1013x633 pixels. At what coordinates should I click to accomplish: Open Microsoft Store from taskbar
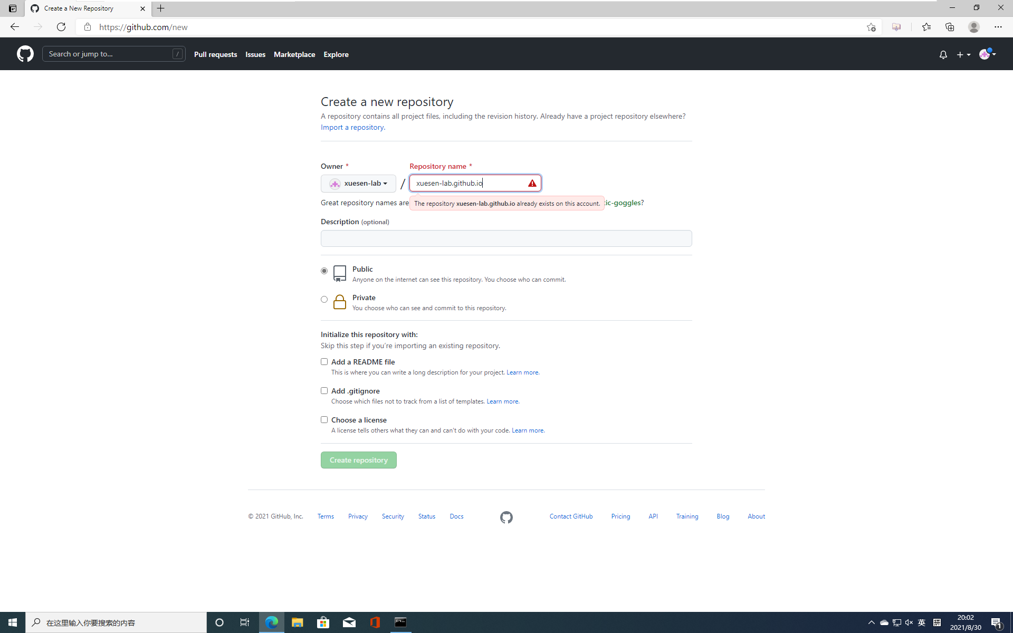click(323, 622)
